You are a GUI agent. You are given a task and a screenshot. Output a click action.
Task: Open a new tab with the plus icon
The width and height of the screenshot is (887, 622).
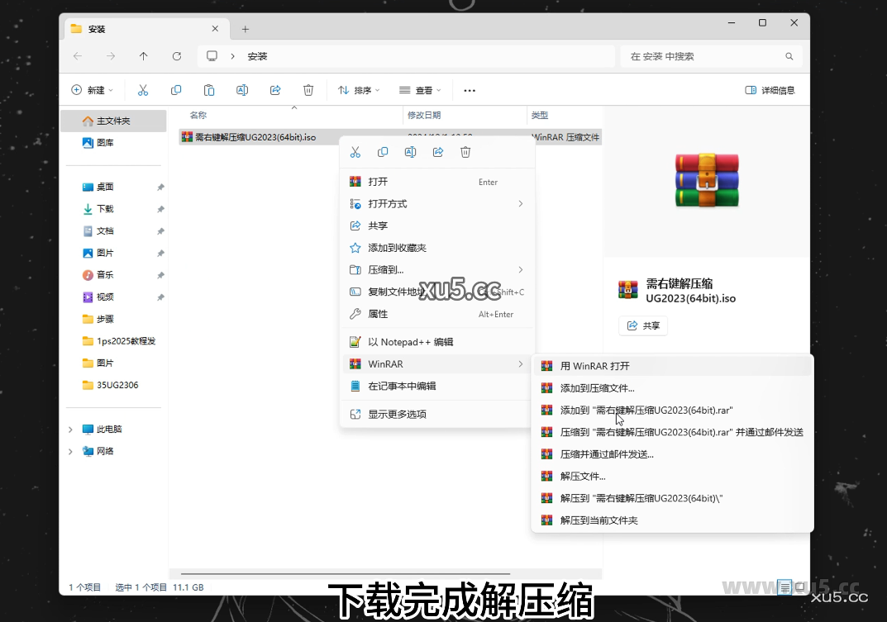tap(245, 28)
